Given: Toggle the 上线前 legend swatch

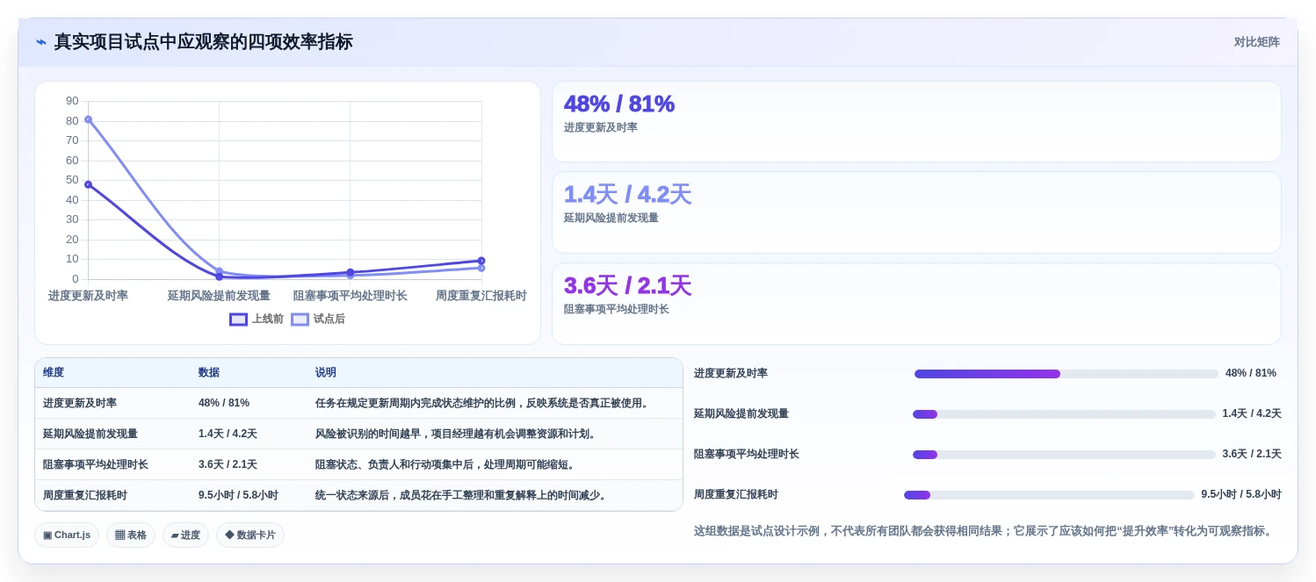Looking at the screenshot, I should point(238,320).
